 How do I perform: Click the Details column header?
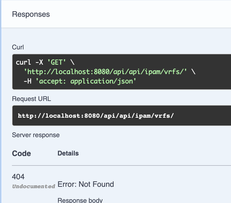click(x=68, y=153)
